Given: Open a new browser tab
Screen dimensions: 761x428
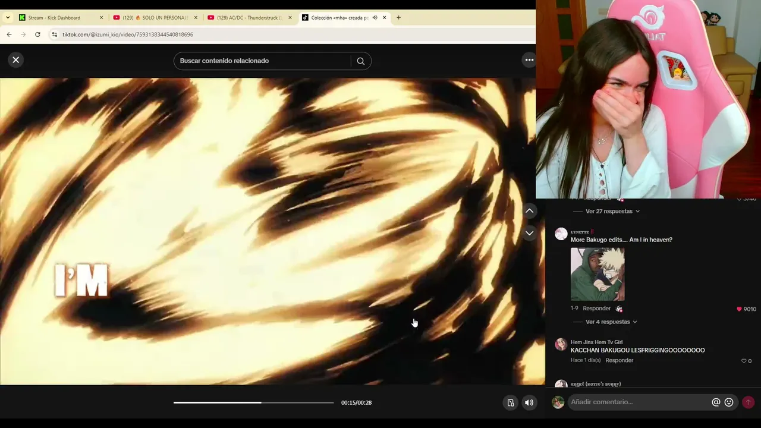Looking at the screenshot, I should [x=398, y=18].
